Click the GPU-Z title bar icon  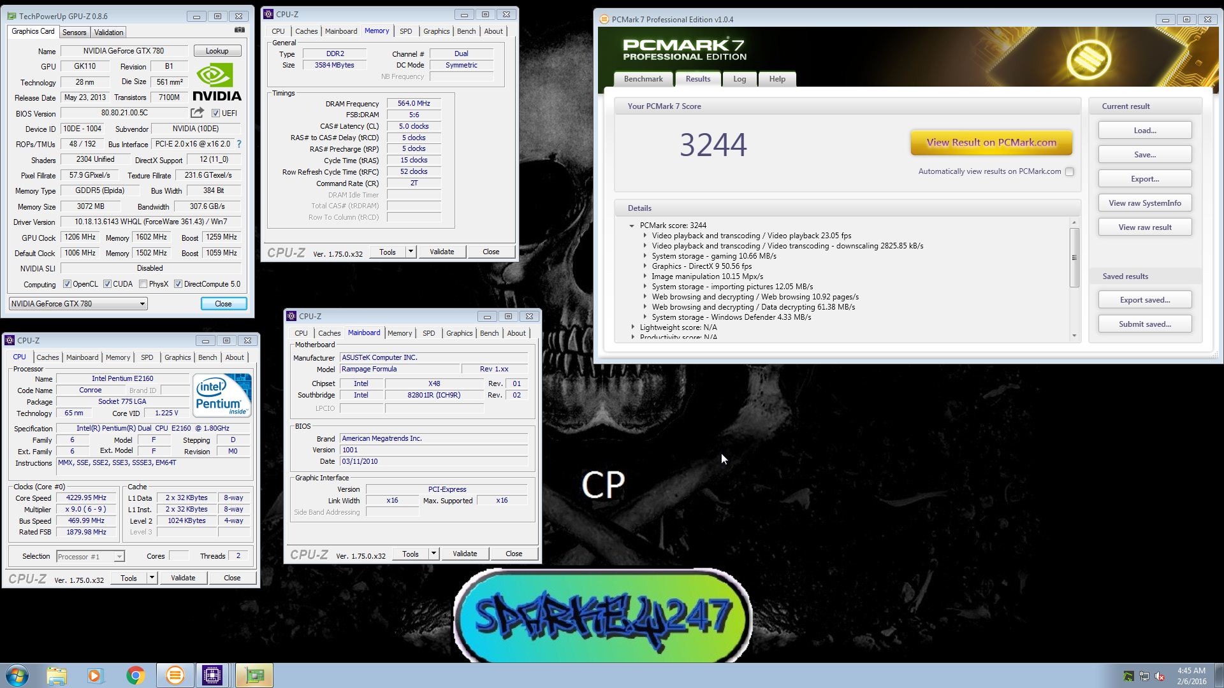[12, 16]
